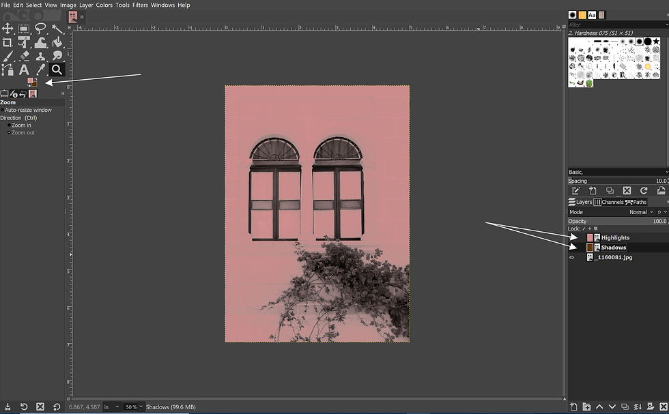Open the Colors menu
The image size is (669, 414).
point(104,5)
